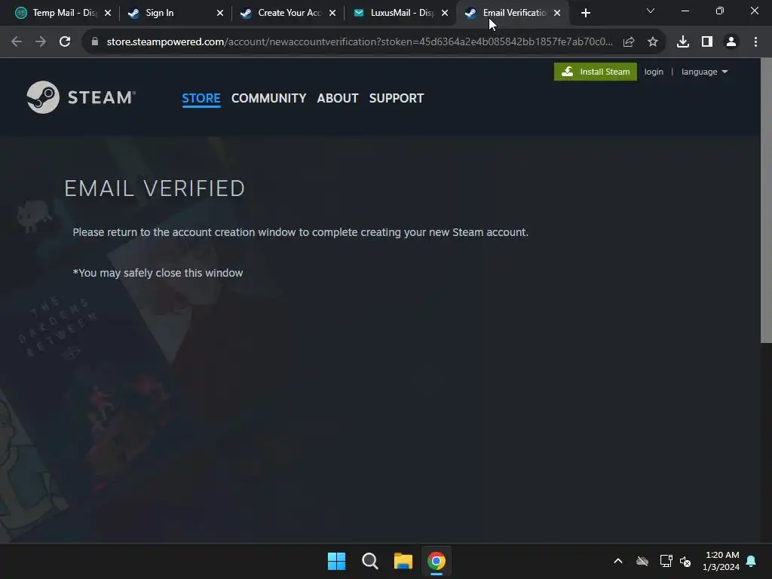Open Windows taskbar search

369,561
